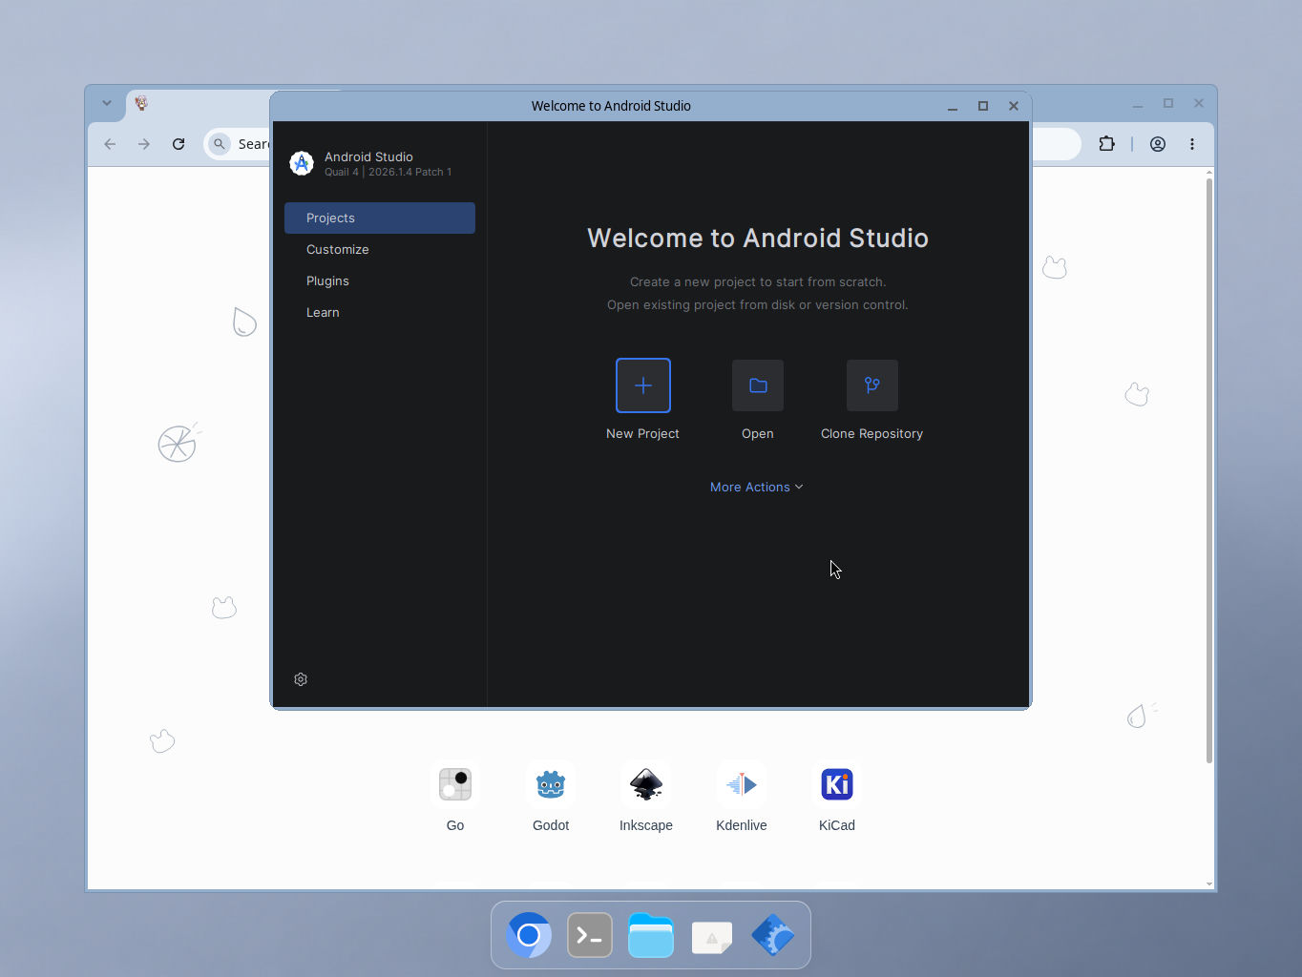Click the Quail 4 version text
The image size is (1302, 977).
(x=388, y=173)
